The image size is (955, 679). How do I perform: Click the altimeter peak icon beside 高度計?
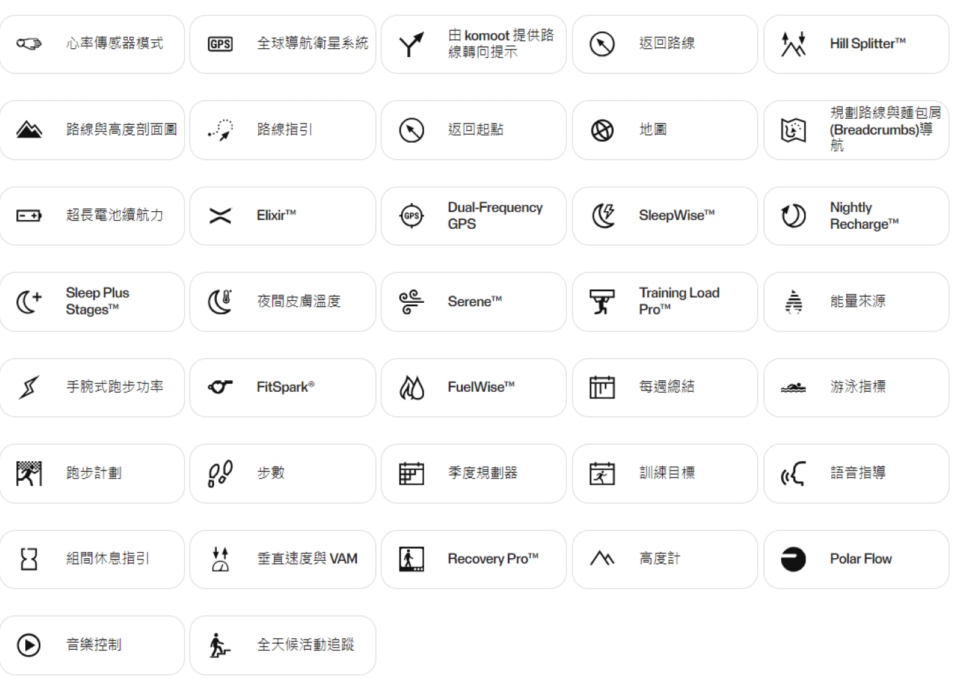602,559
